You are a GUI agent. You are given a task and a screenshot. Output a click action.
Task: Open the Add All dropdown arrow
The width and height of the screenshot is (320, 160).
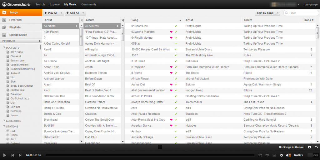click(83, 13)
